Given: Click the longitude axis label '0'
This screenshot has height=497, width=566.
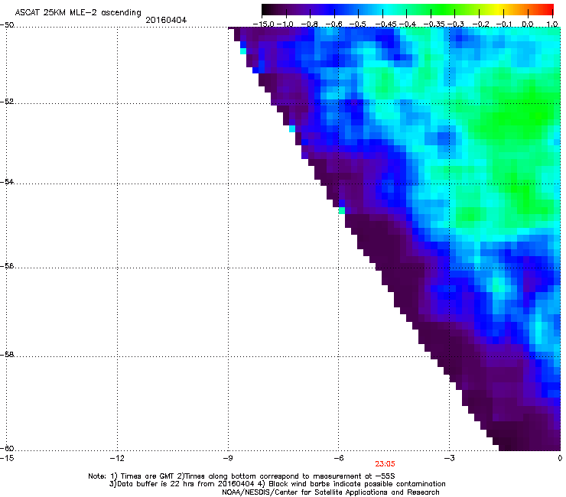Looking at the screenshot, I should pyautogui.click(x=560, y=458).
